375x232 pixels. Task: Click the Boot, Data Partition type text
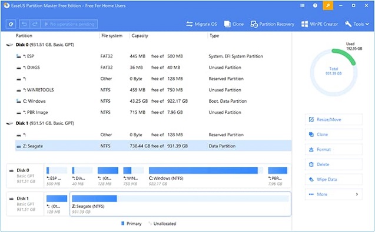(227, 101)
